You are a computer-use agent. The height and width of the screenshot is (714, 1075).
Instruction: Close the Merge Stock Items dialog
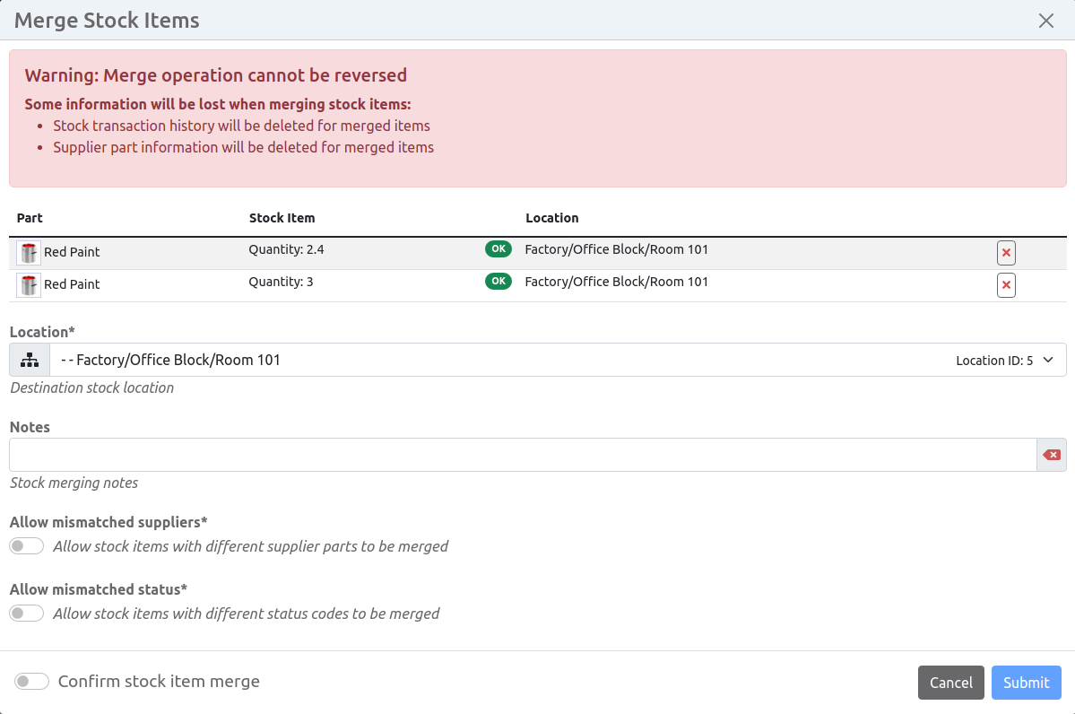pyautogui.click(x=1045, y=21)
